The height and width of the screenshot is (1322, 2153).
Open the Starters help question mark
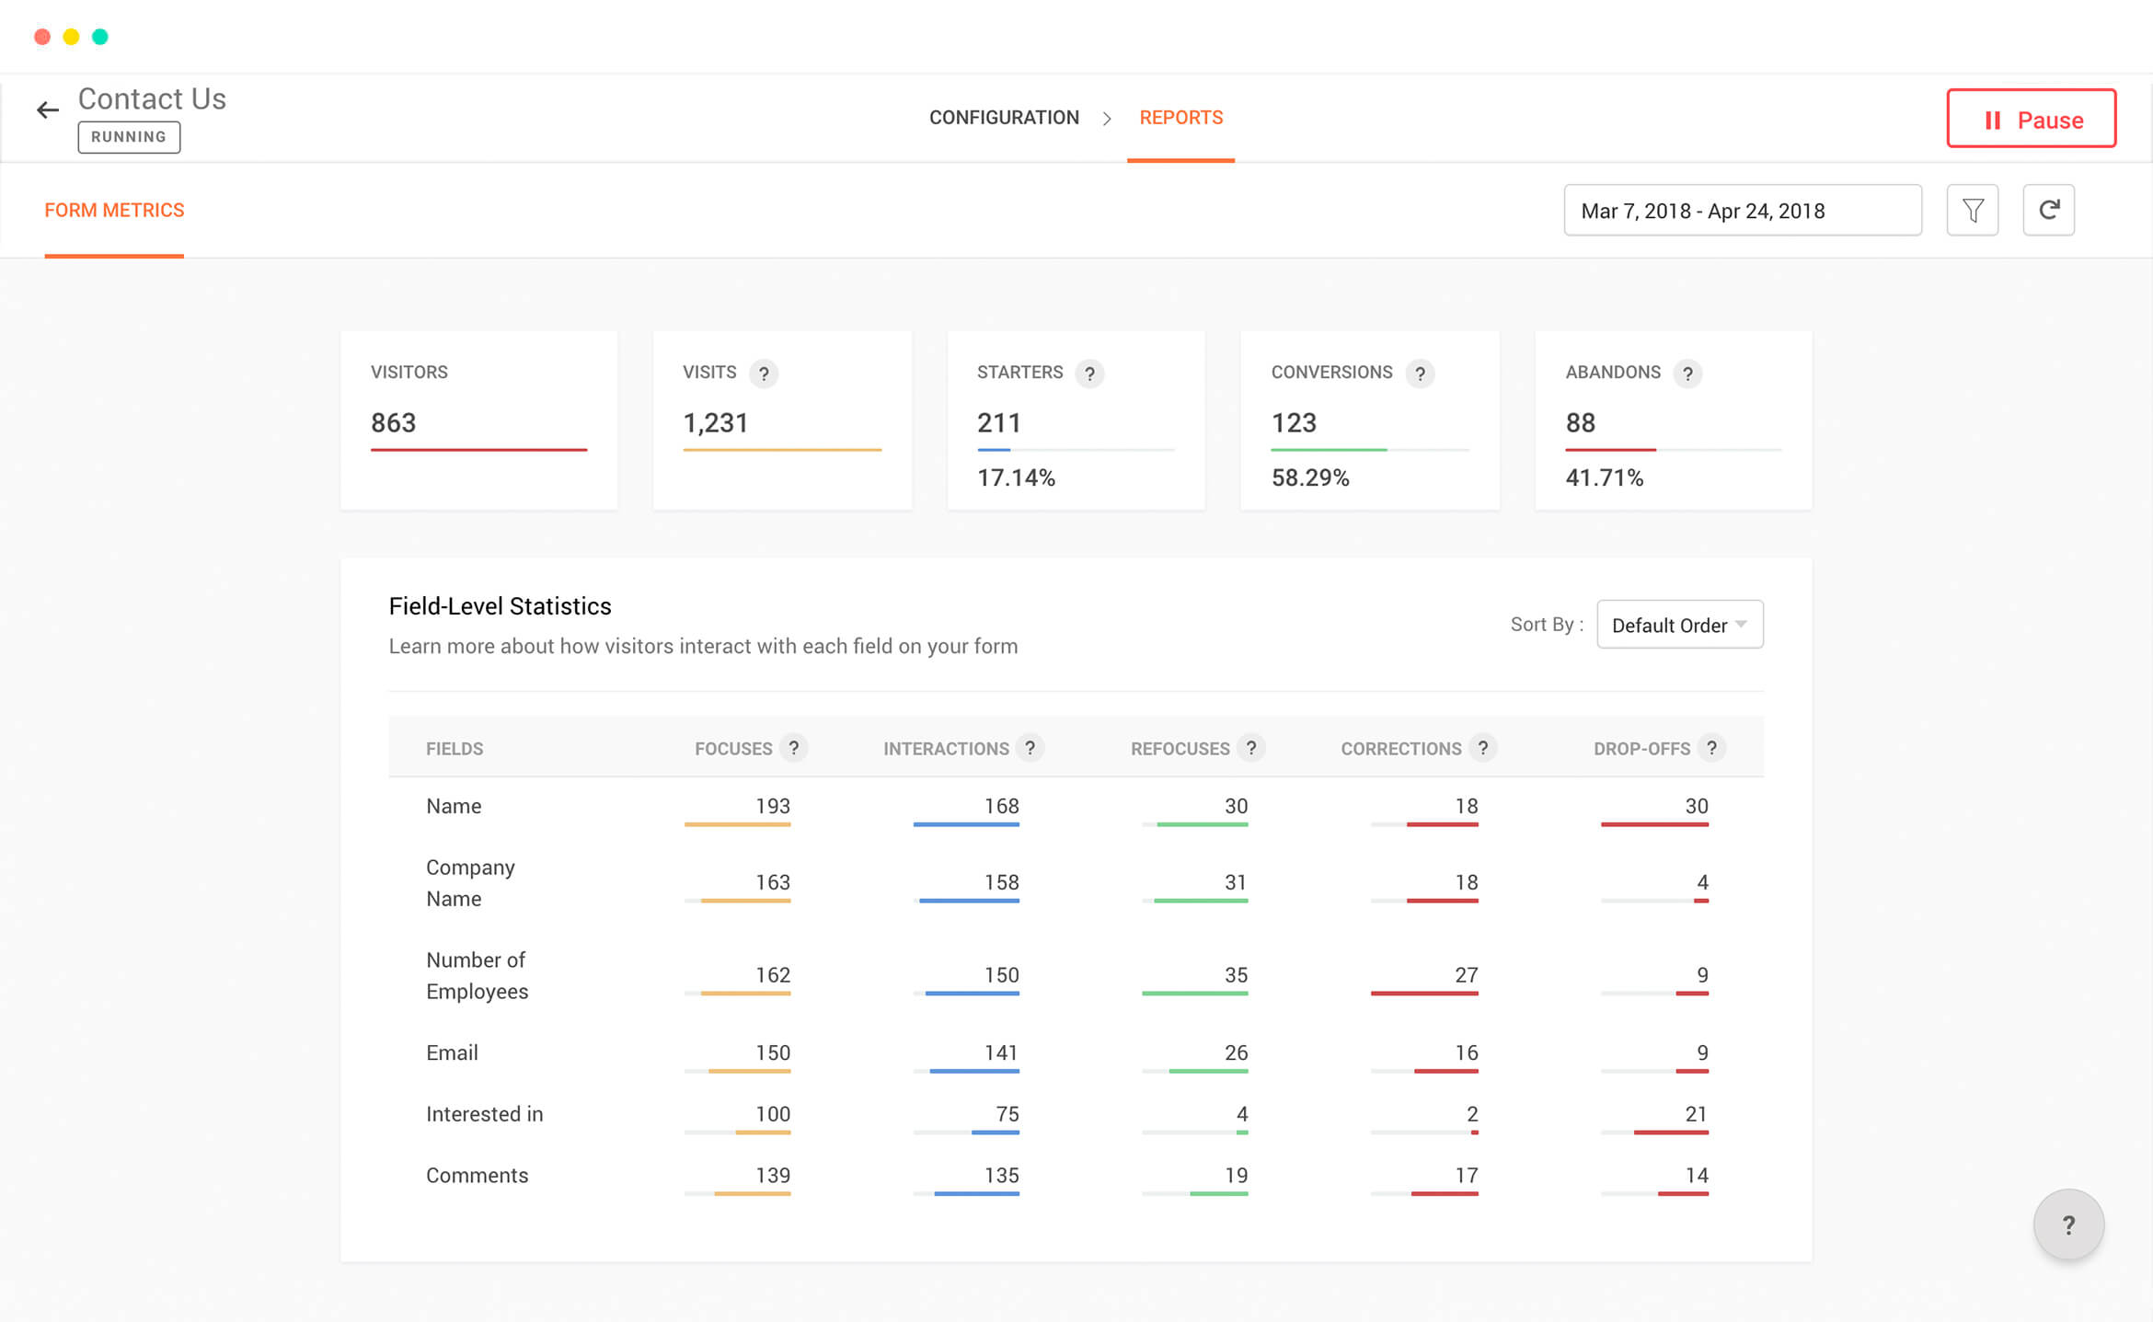[1089, 374]
